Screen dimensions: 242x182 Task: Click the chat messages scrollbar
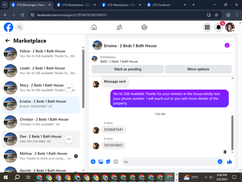click(232, 132)
